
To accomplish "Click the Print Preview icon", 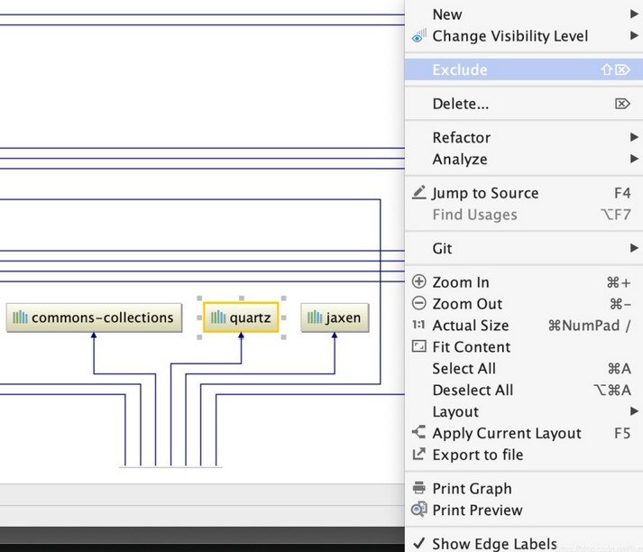I will [418, 510].
